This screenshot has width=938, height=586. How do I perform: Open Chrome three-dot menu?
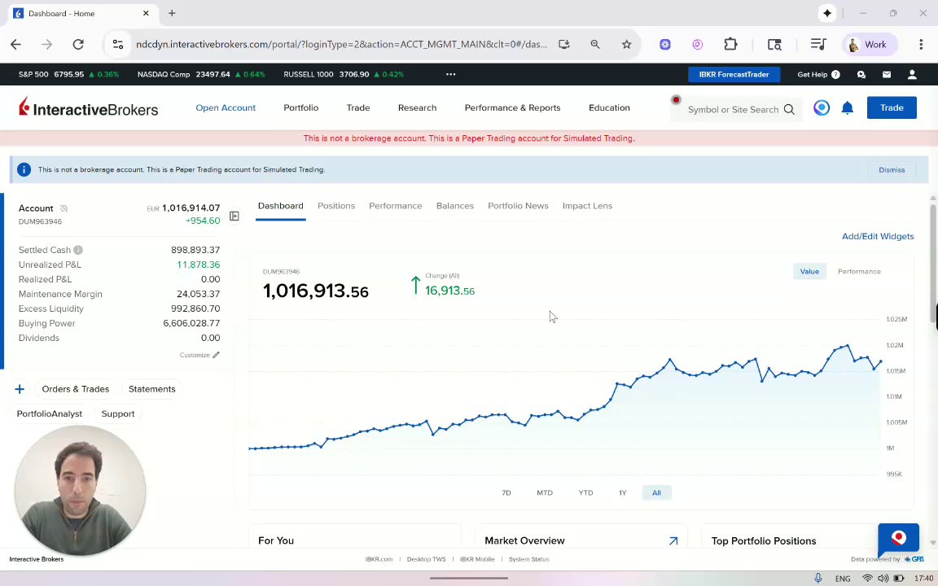pyautogui.click(x=921, y=44)
